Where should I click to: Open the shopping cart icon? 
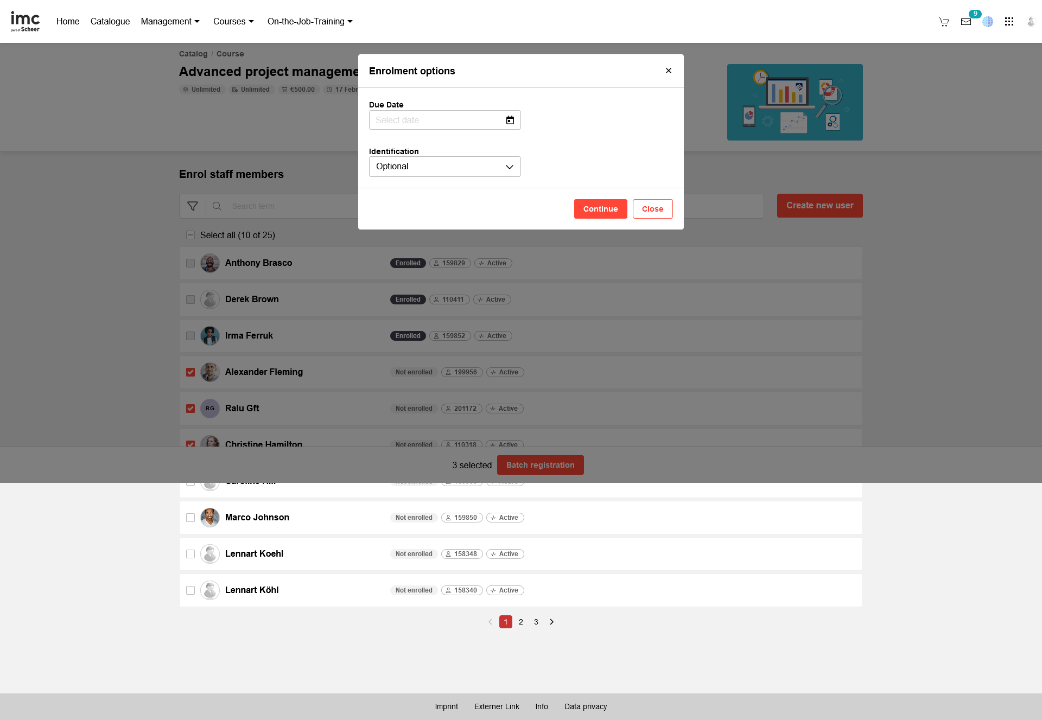pyautogui.click(x=944, y=22)
